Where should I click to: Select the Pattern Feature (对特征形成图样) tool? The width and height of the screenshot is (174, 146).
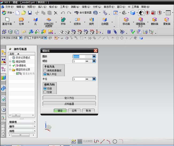click(49, 22)
